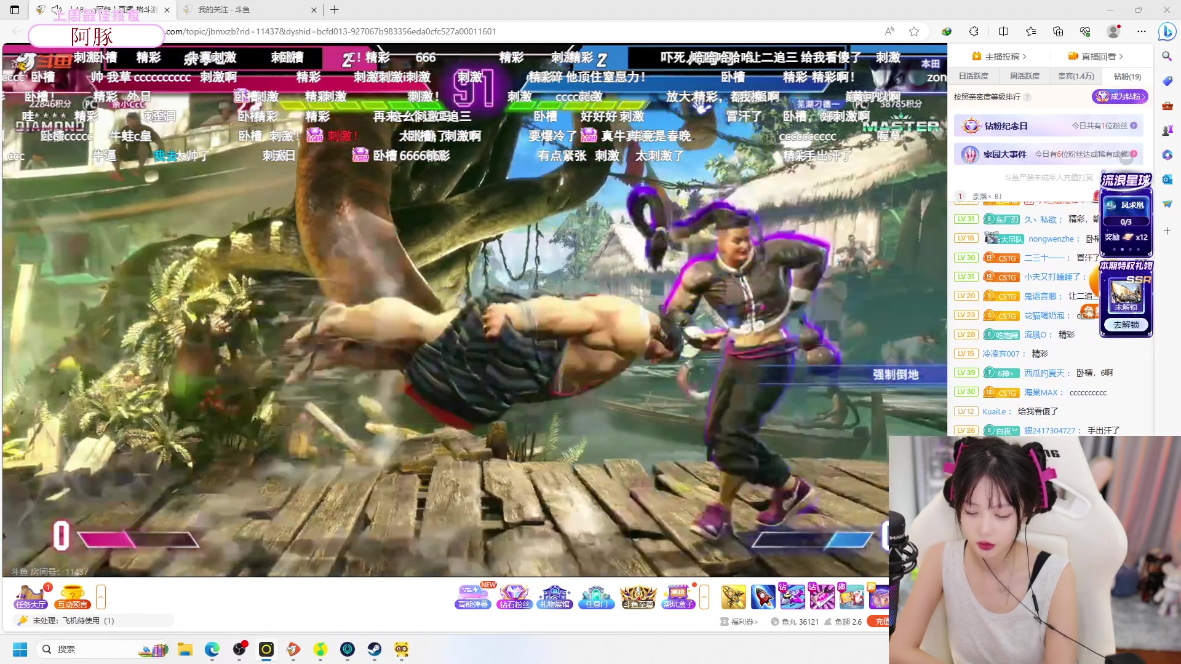
Task: Switch to 日活跃度 tab
Action: 974,76
